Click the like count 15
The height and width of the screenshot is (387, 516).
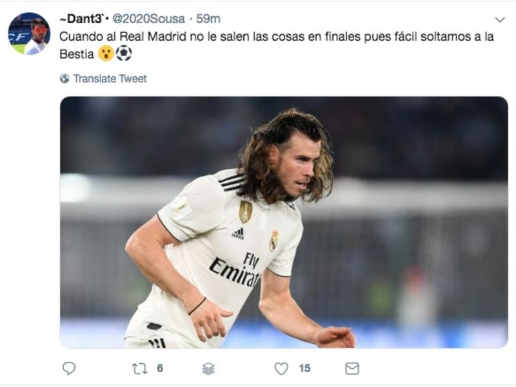tap(304, 368)
